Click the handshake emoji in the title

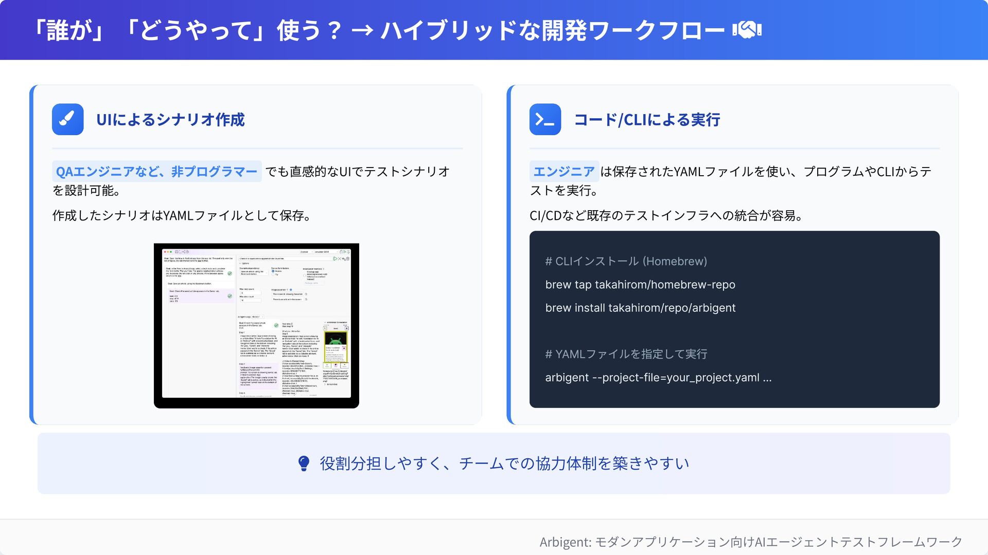click(x=747, y=30)
